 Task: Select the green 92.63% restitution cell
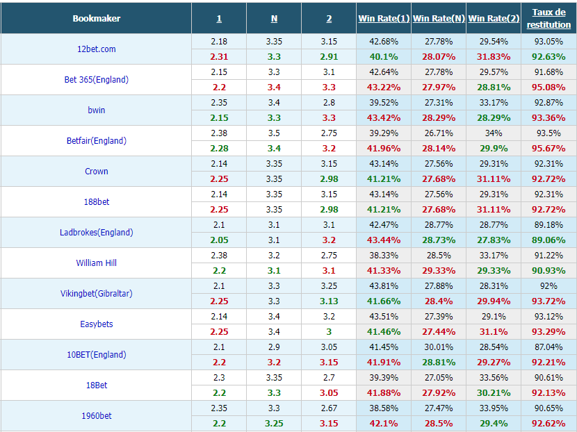click(548, 57)
